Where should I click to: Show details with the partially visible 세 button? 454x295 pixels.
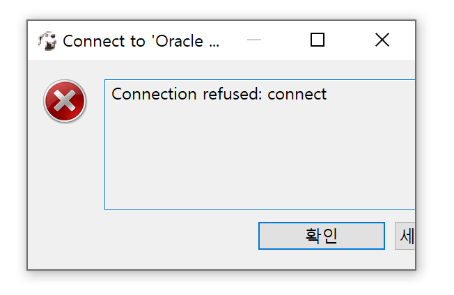point(405,236)
